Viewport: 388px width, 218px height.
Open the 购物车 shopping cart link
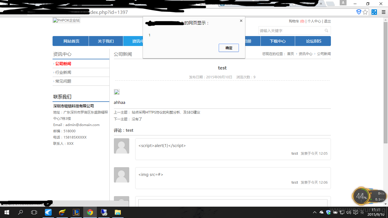[297, 21]
